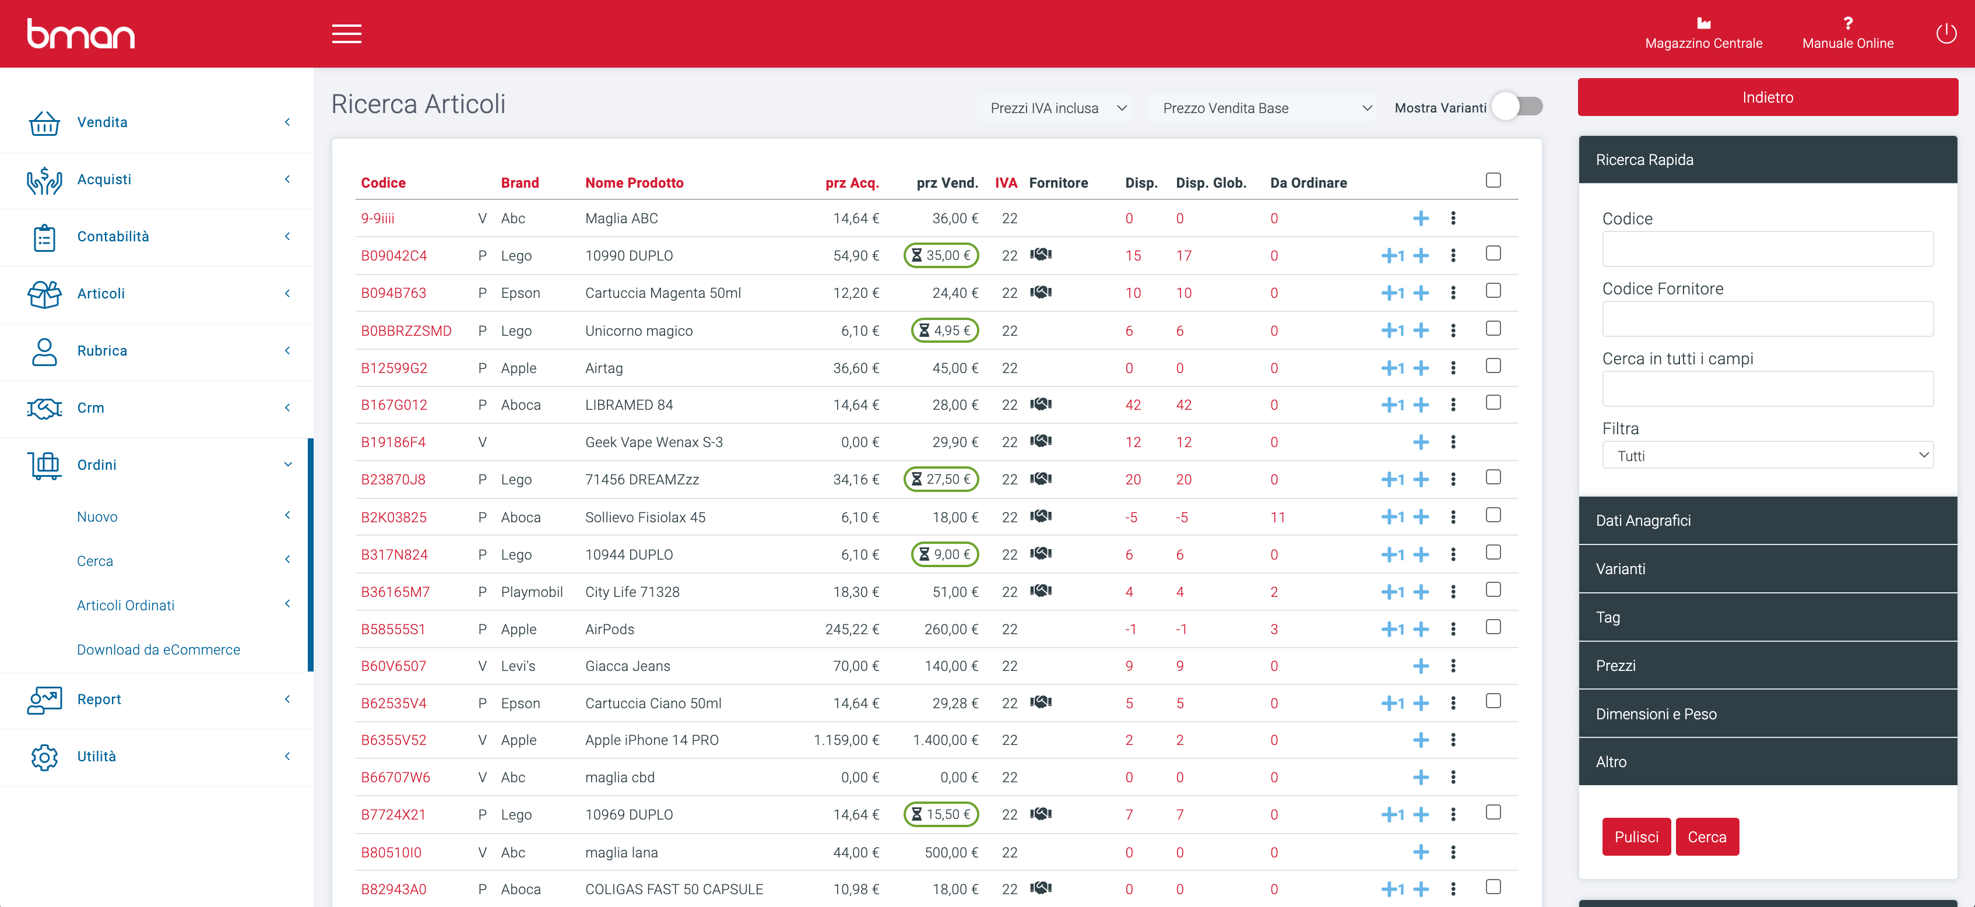
Task: Click the Codice input field
Action: (x=1767, y=249)
